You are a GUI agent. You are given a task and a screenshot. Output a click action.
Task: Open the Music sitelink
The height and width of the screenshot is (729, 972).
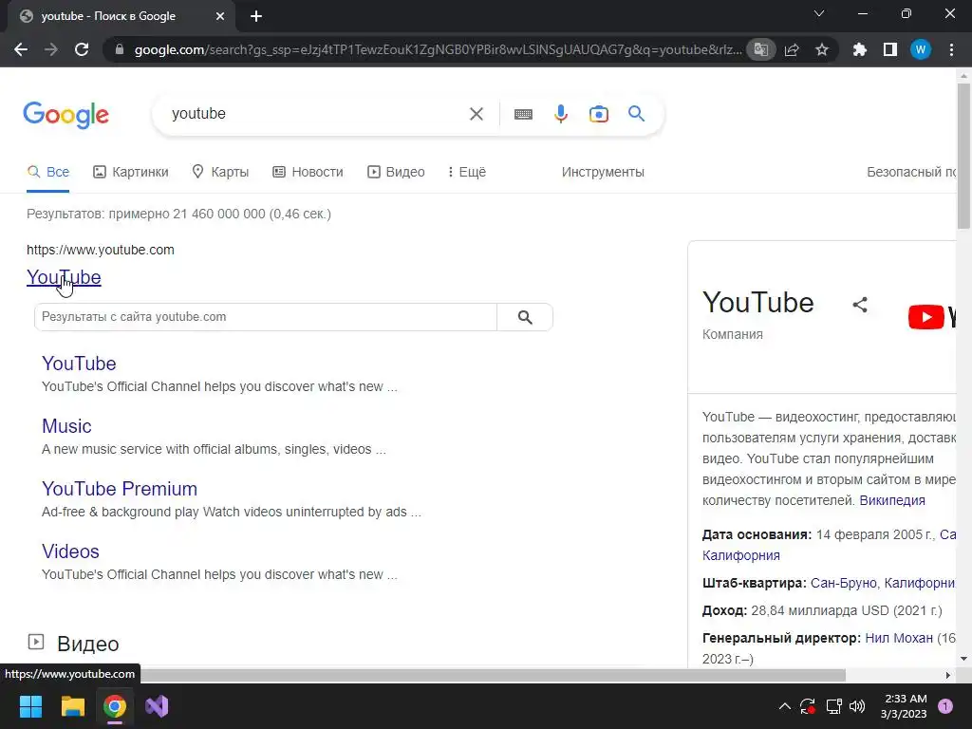click(x=66, y=426)
